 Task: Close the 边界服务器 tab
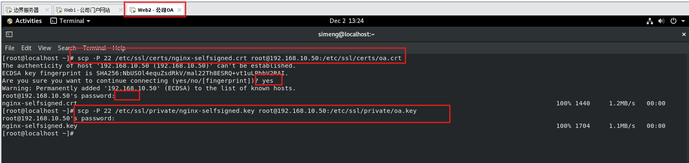47,10
